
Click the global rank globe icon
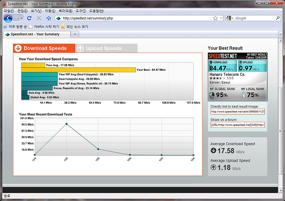pos(212,95)
